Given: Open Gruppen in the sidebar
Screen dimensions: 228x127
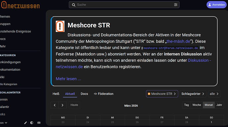Looking at the screenshot, I should coord(5,24).
